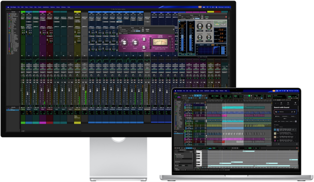The width and height of the screenshot is (314, 182).
Task: Click the limiter gain reduction histogram graph
Action: click(x=208, y=50)
